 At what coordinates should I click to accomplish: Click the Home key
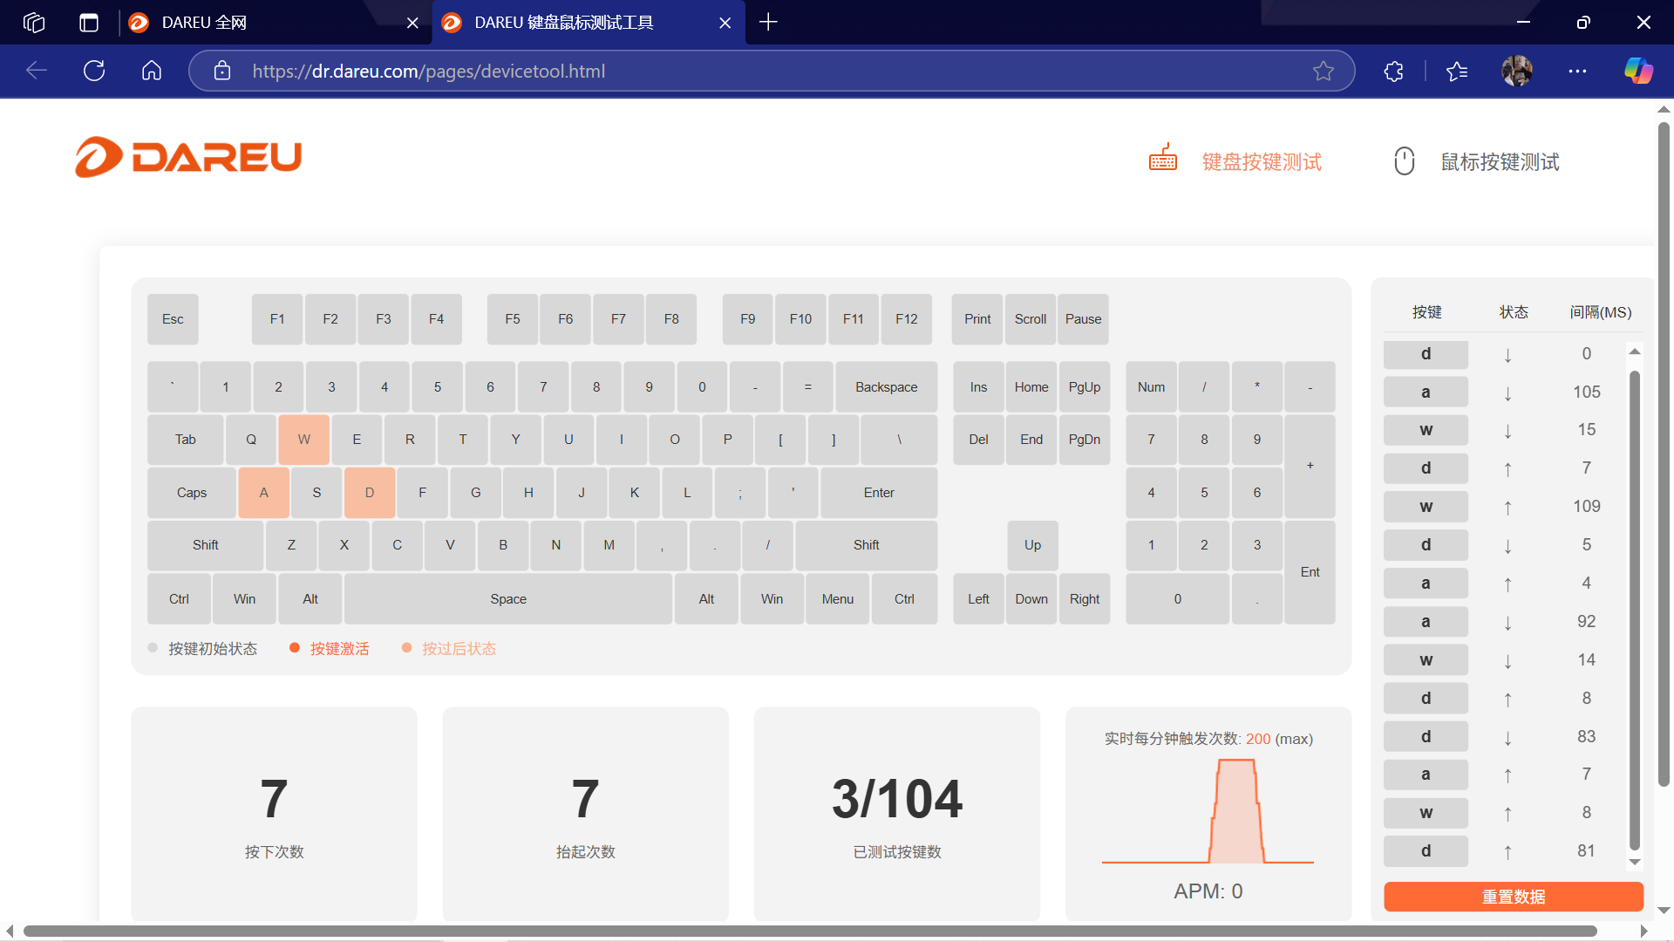click(1031, 387)
